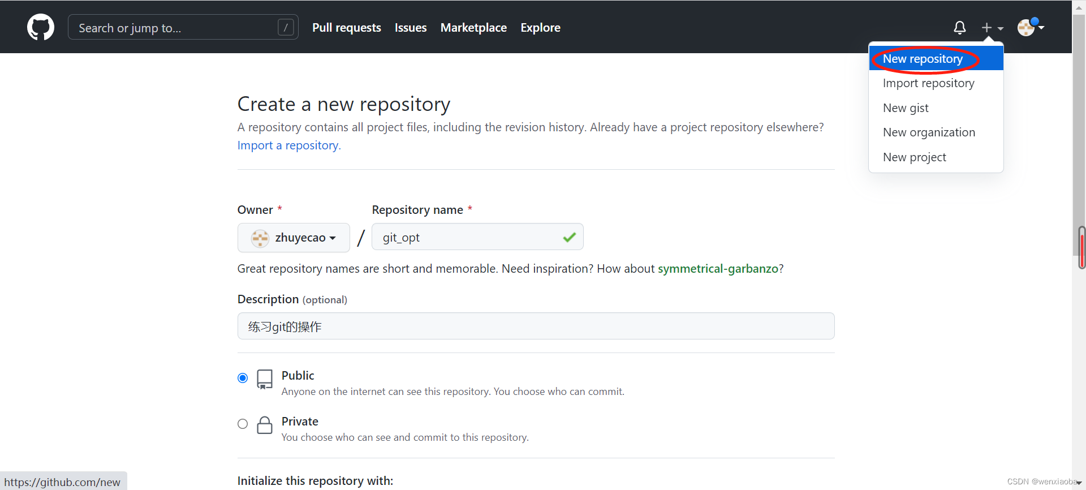Open Marketplace in top navigation

click(473, 27)
